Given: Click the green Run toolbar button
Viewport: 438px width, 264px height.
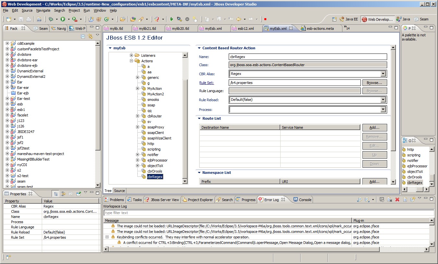Looking at the screenshot, I should point(63,19).
